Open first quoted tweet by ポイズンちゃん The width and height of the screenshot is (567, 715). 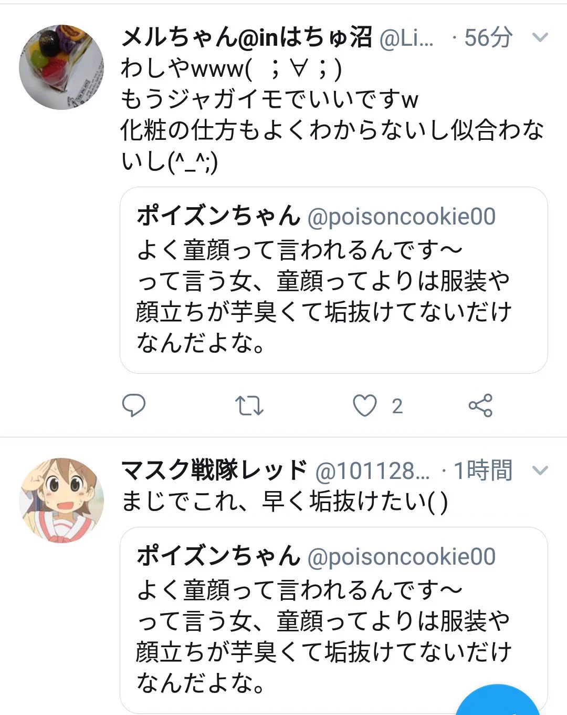pyautogui.click(x=334, y=280)
